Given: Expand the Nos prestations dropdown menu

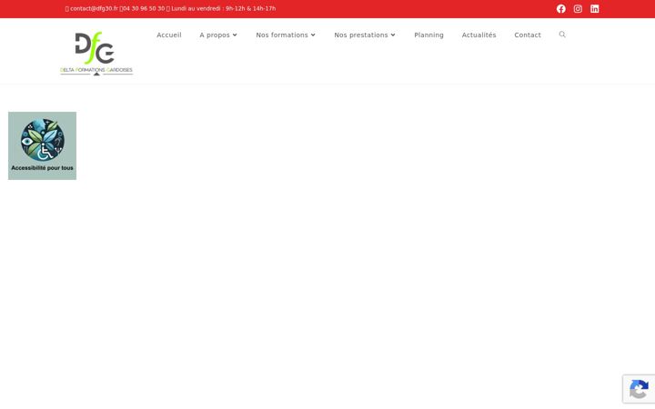Looking at the screenshot, I should click(x=364, y=35).
